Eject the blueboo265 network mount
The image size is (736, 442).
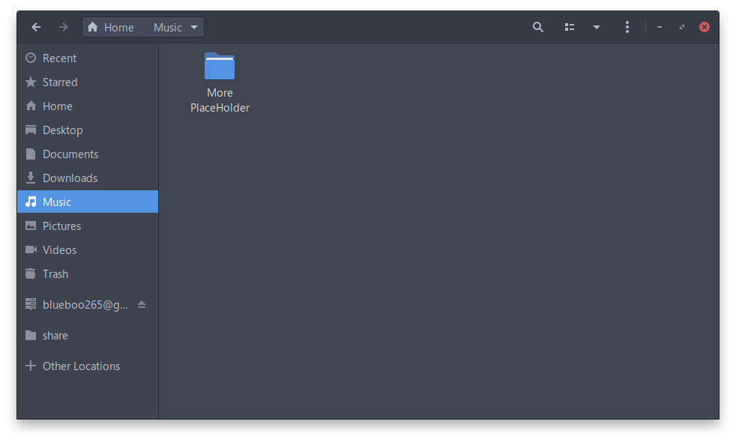click(142, 304)
